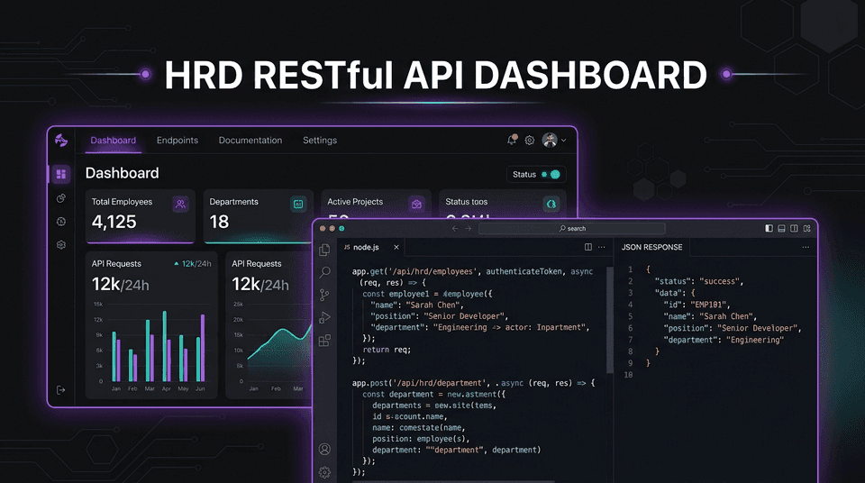This screenshot has width=865, height=483.
Task: Expand the profile menu chevron
Action: tap(563, 141)
